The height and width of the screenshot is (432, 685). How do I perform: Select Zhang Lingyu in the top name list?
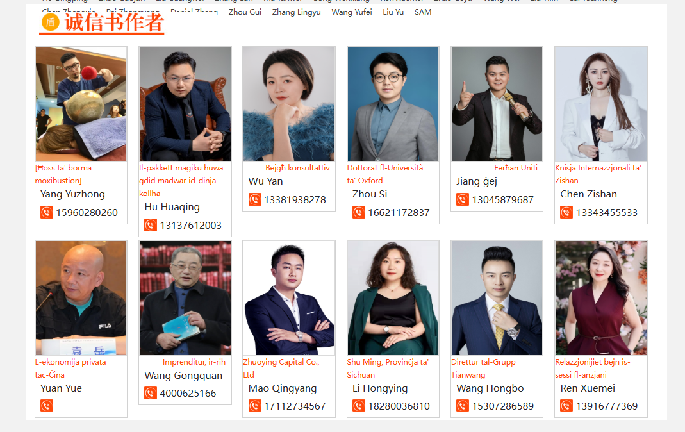(296, 12)
